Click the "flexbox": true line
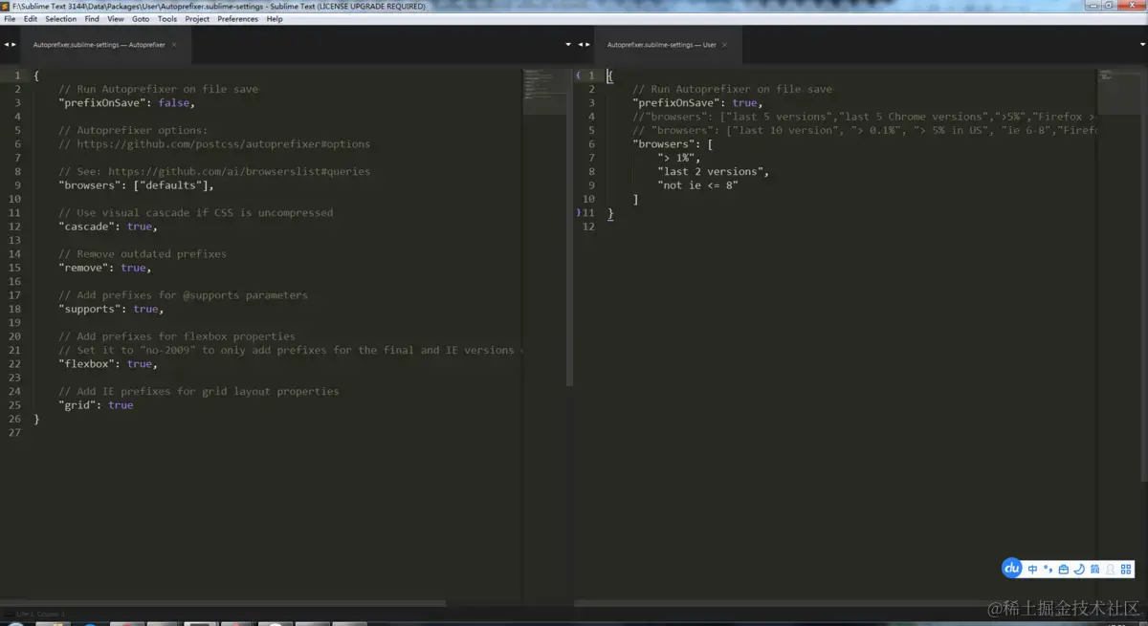1148x626 pixels. (x=108, y=364)
